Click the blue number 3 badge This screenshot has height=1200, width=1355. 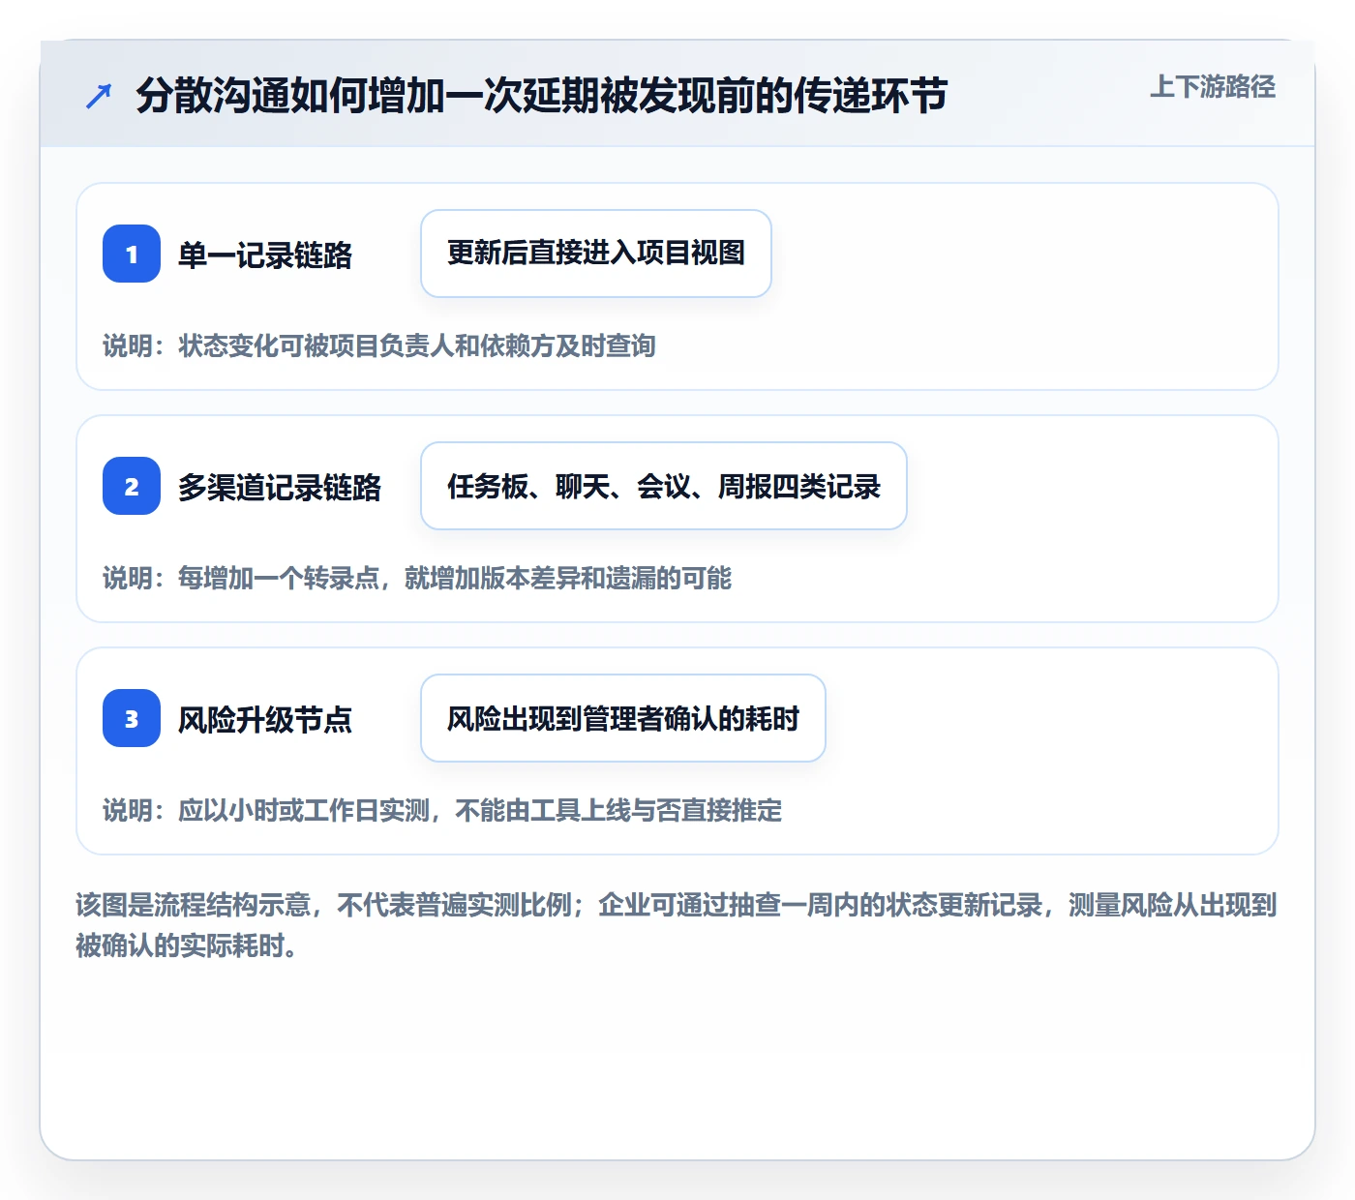coord(132,718)
